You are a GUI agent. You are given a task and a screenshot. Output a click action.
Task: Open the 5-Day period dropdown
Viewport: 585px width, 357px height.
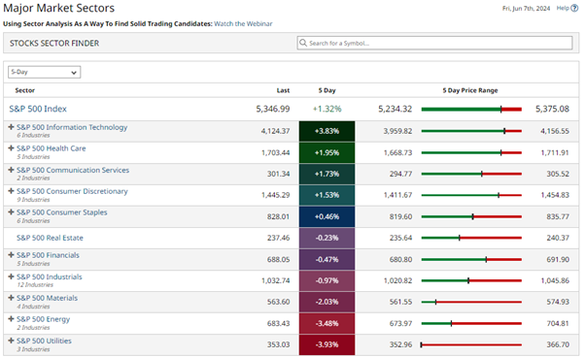coord(44,72)
